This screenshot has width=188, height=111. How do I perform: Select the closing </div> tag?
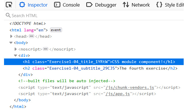coord(25,75)
